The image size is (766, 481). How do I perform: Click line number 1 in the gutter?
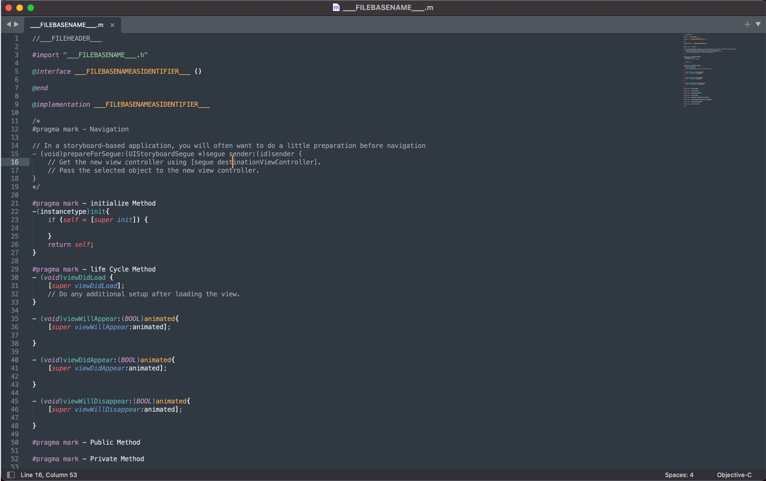coord(17,38)
